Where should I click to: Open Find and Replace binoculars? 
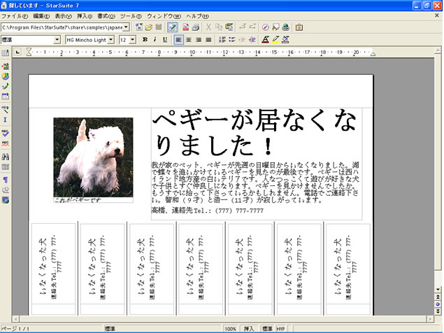[6, 157]
